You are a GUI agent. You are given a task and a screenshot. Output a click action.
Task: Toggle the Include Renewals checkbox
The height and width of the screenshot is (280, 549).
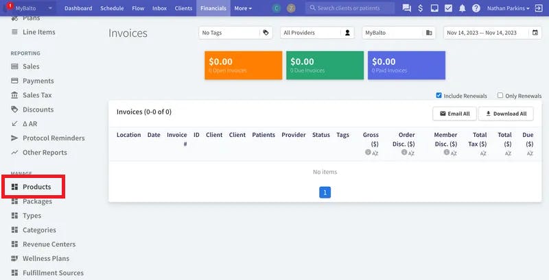click(x=439, y=95)
